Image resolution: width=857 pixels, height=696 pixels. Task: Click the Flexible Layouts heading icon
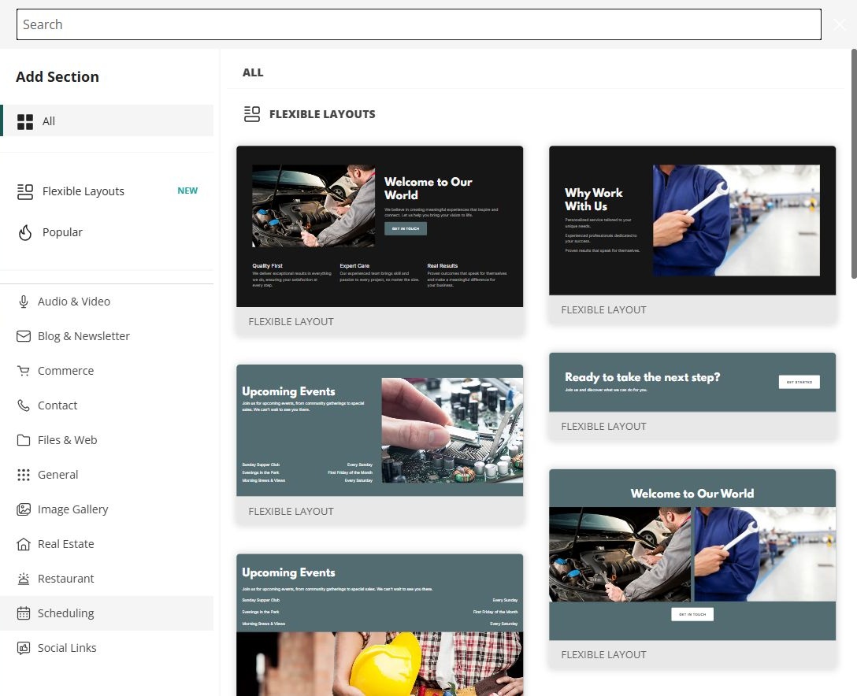coord(252,114)
